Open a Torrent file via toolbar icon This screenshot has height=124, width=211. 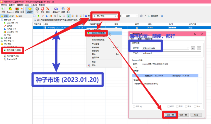10,10
